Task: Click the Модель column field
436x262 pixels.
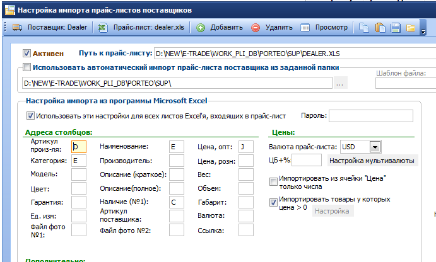Action: pos(79,174)
